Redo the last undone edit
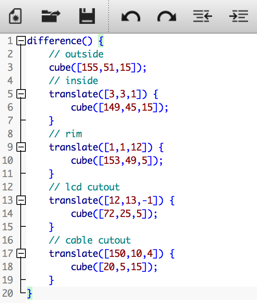 [167, 16]
